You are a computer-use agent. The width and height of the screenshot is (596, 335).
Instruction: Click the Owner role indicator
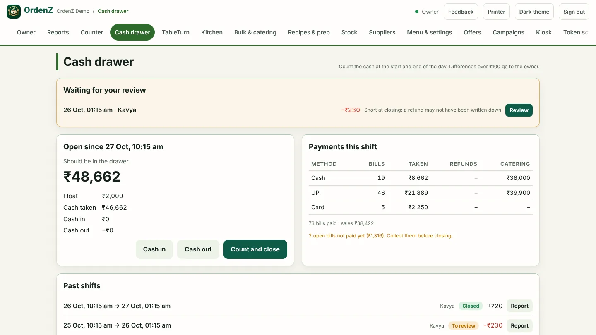[x=427, y=12]
